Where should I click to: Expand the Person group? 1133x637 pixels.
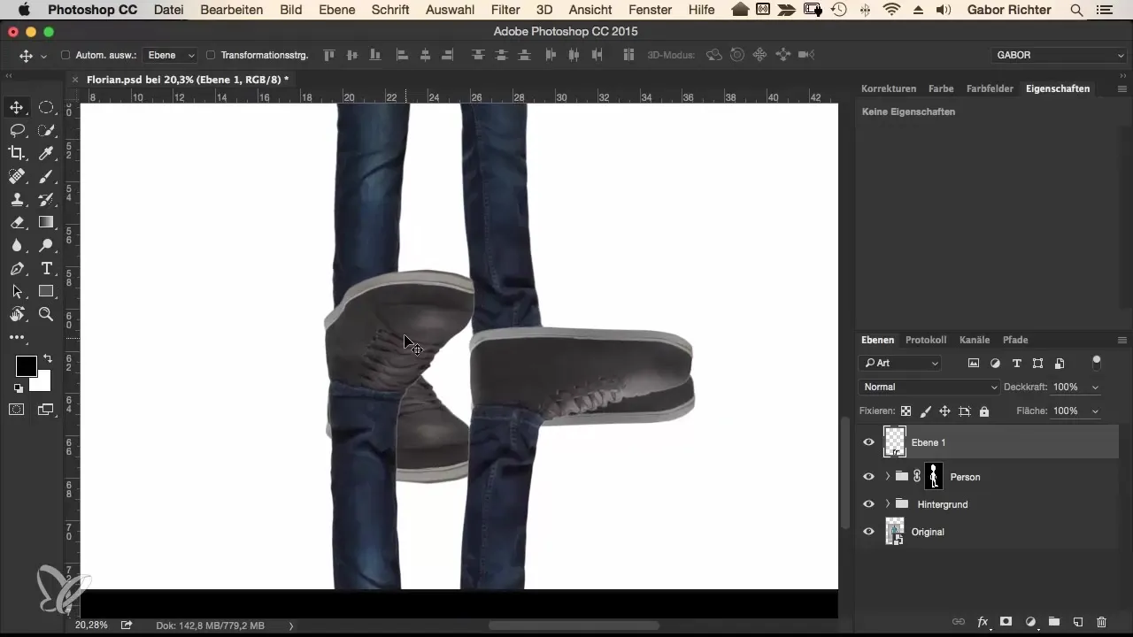tap(888, 477)
